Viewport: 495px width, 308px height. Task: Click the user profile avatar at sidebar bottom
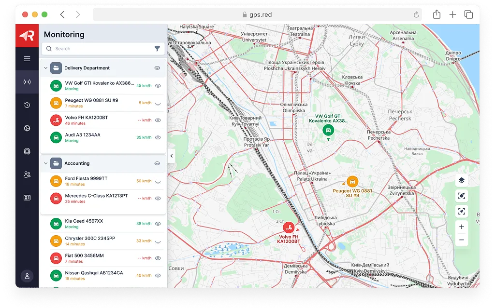[x=27, y=276]
